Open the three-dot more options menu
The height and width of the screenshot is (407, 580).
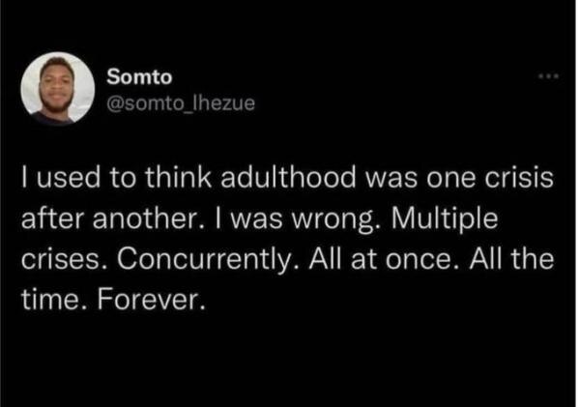point(549,76)
